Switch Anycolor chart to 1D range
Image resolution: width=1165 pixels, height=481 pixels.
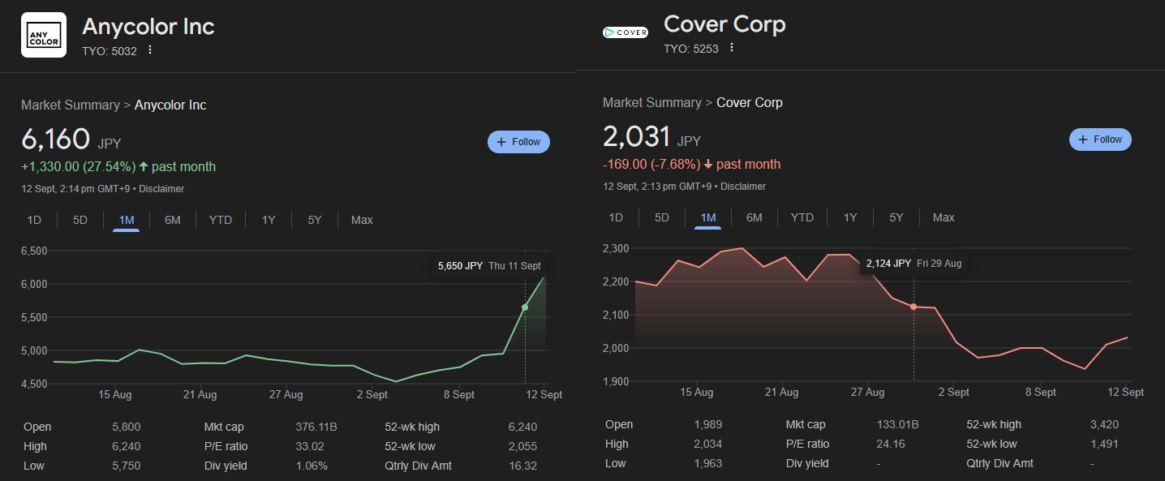point(34,220)
